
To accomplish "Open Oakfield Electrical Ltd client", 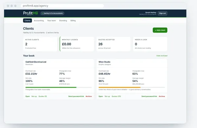I will (x=28, y=96).
